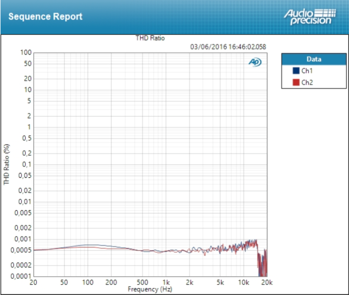
Task: Click the Sequence Report title
Action: 46,17
